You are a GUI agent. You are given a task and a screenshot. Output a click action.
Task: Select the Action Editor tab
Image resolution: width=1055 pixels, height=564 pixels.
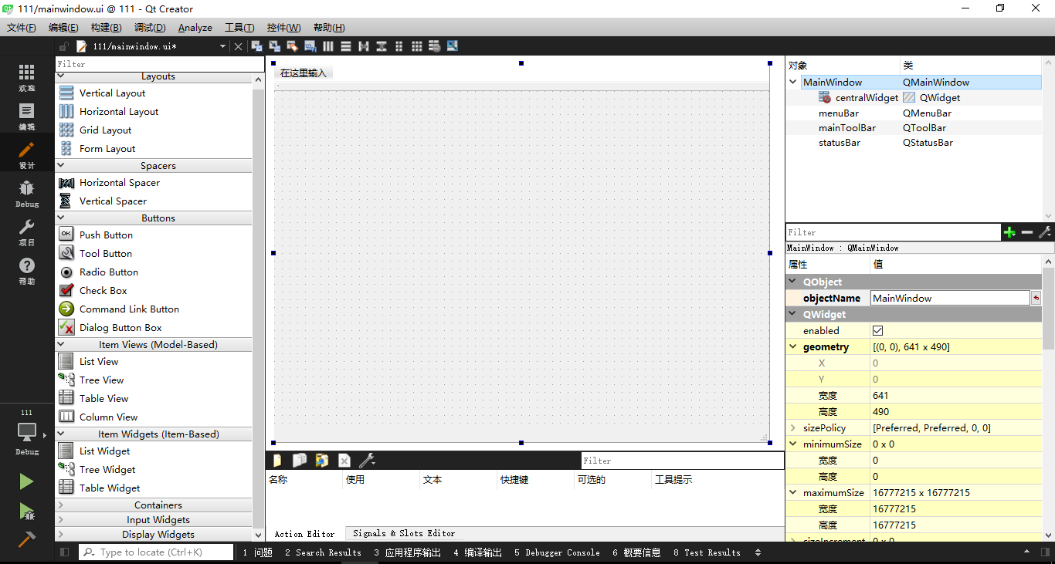click(x=304, y=534)
